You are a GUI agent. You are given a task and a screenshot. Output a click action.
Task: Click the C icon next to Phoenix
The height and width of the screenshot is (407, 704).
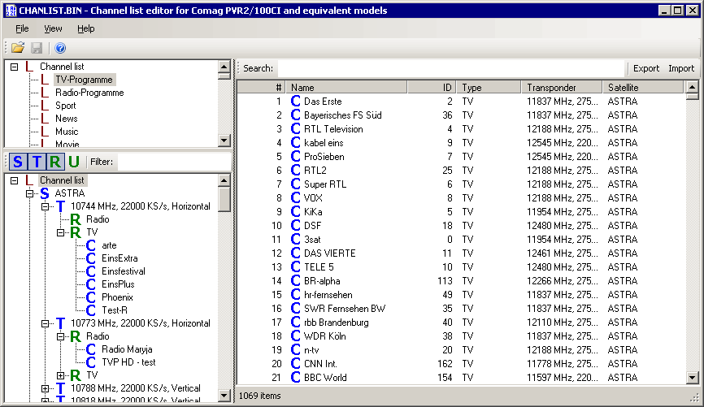91,297
